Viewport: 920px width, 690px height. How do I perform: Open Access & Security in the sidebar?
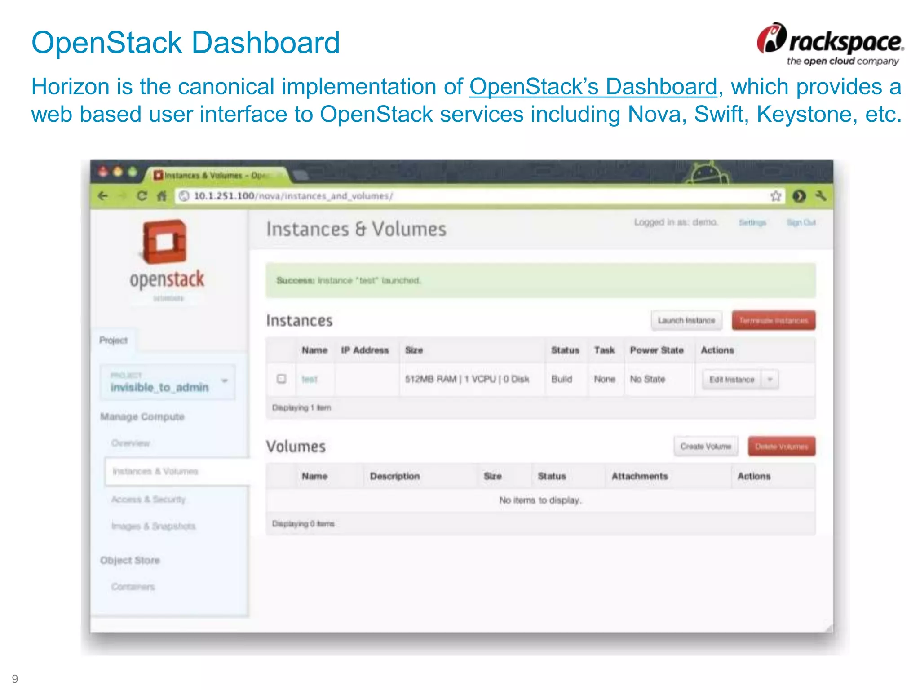(148, 499)
